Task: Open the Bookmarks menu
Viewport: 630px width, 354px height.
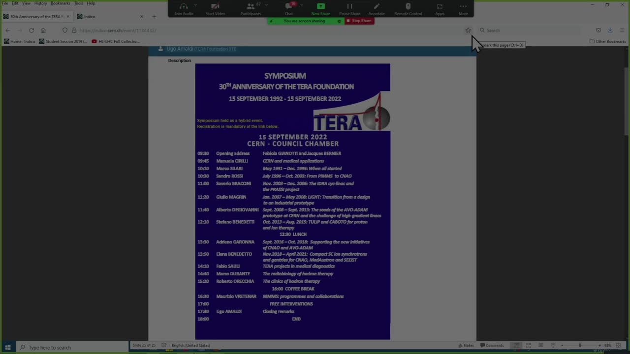Action: [61, 3]
